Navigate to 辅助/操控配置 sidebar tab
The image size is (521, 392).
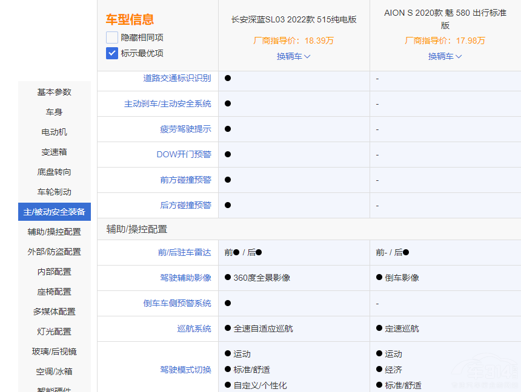click(x=55, y=232)
